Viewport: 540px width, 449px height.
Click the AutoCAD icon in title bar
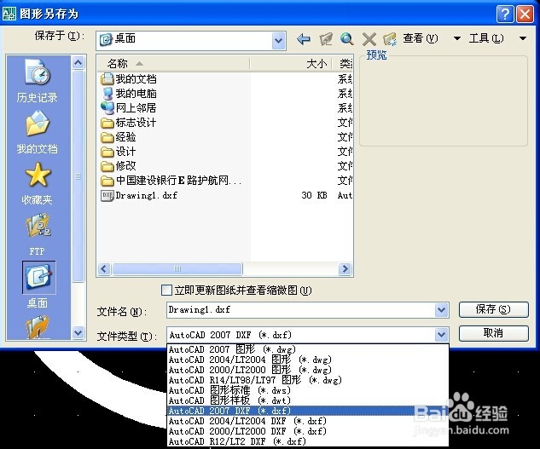(9, 14)
